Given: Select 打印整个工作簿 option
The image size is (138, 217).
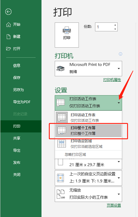Looking at the screenshot, I should 88,131.
